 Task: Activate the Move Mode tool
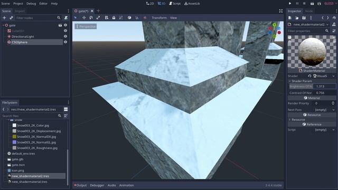[84, 17]
